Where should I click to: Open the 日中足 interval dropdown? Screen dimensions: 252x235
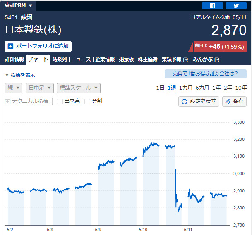point(40,88)
